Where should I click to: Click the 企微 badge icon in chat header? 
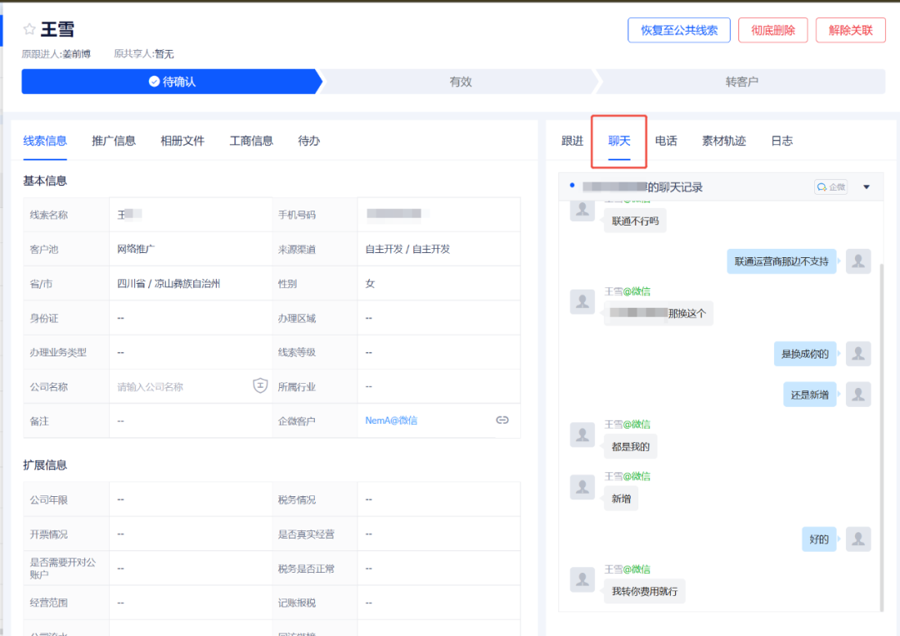pos(831,186)
